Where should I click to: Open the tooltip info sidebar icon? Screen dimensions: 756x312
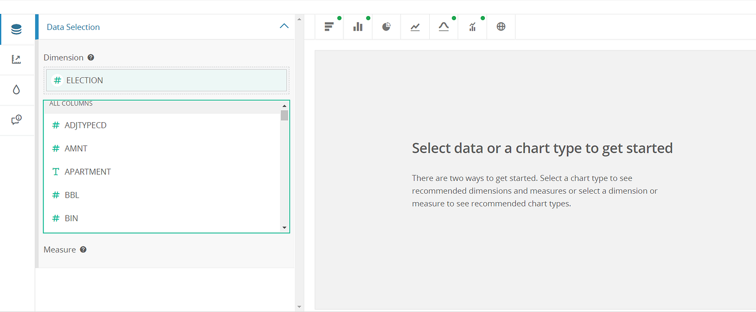click(x=17, y=120)
